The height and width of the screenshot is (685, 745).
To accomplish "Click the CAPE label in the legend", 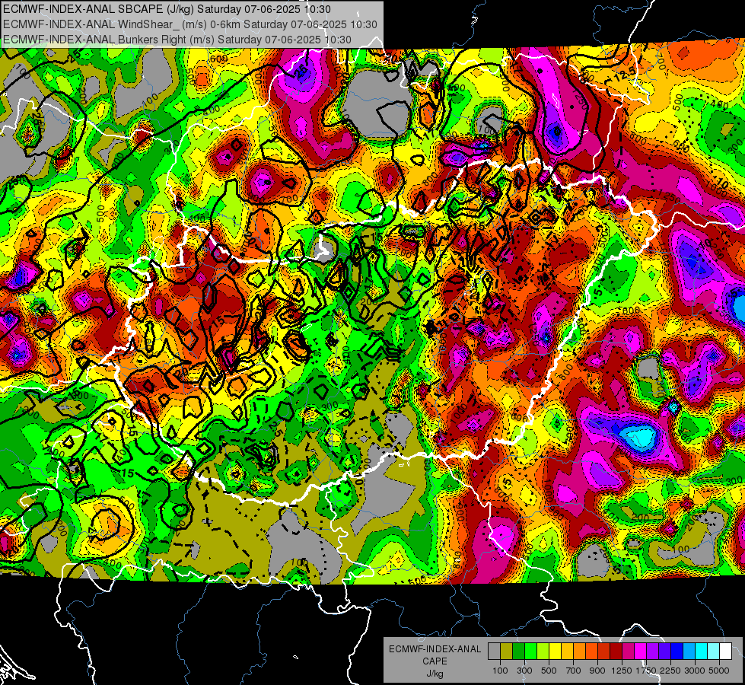I will (435, 661).
